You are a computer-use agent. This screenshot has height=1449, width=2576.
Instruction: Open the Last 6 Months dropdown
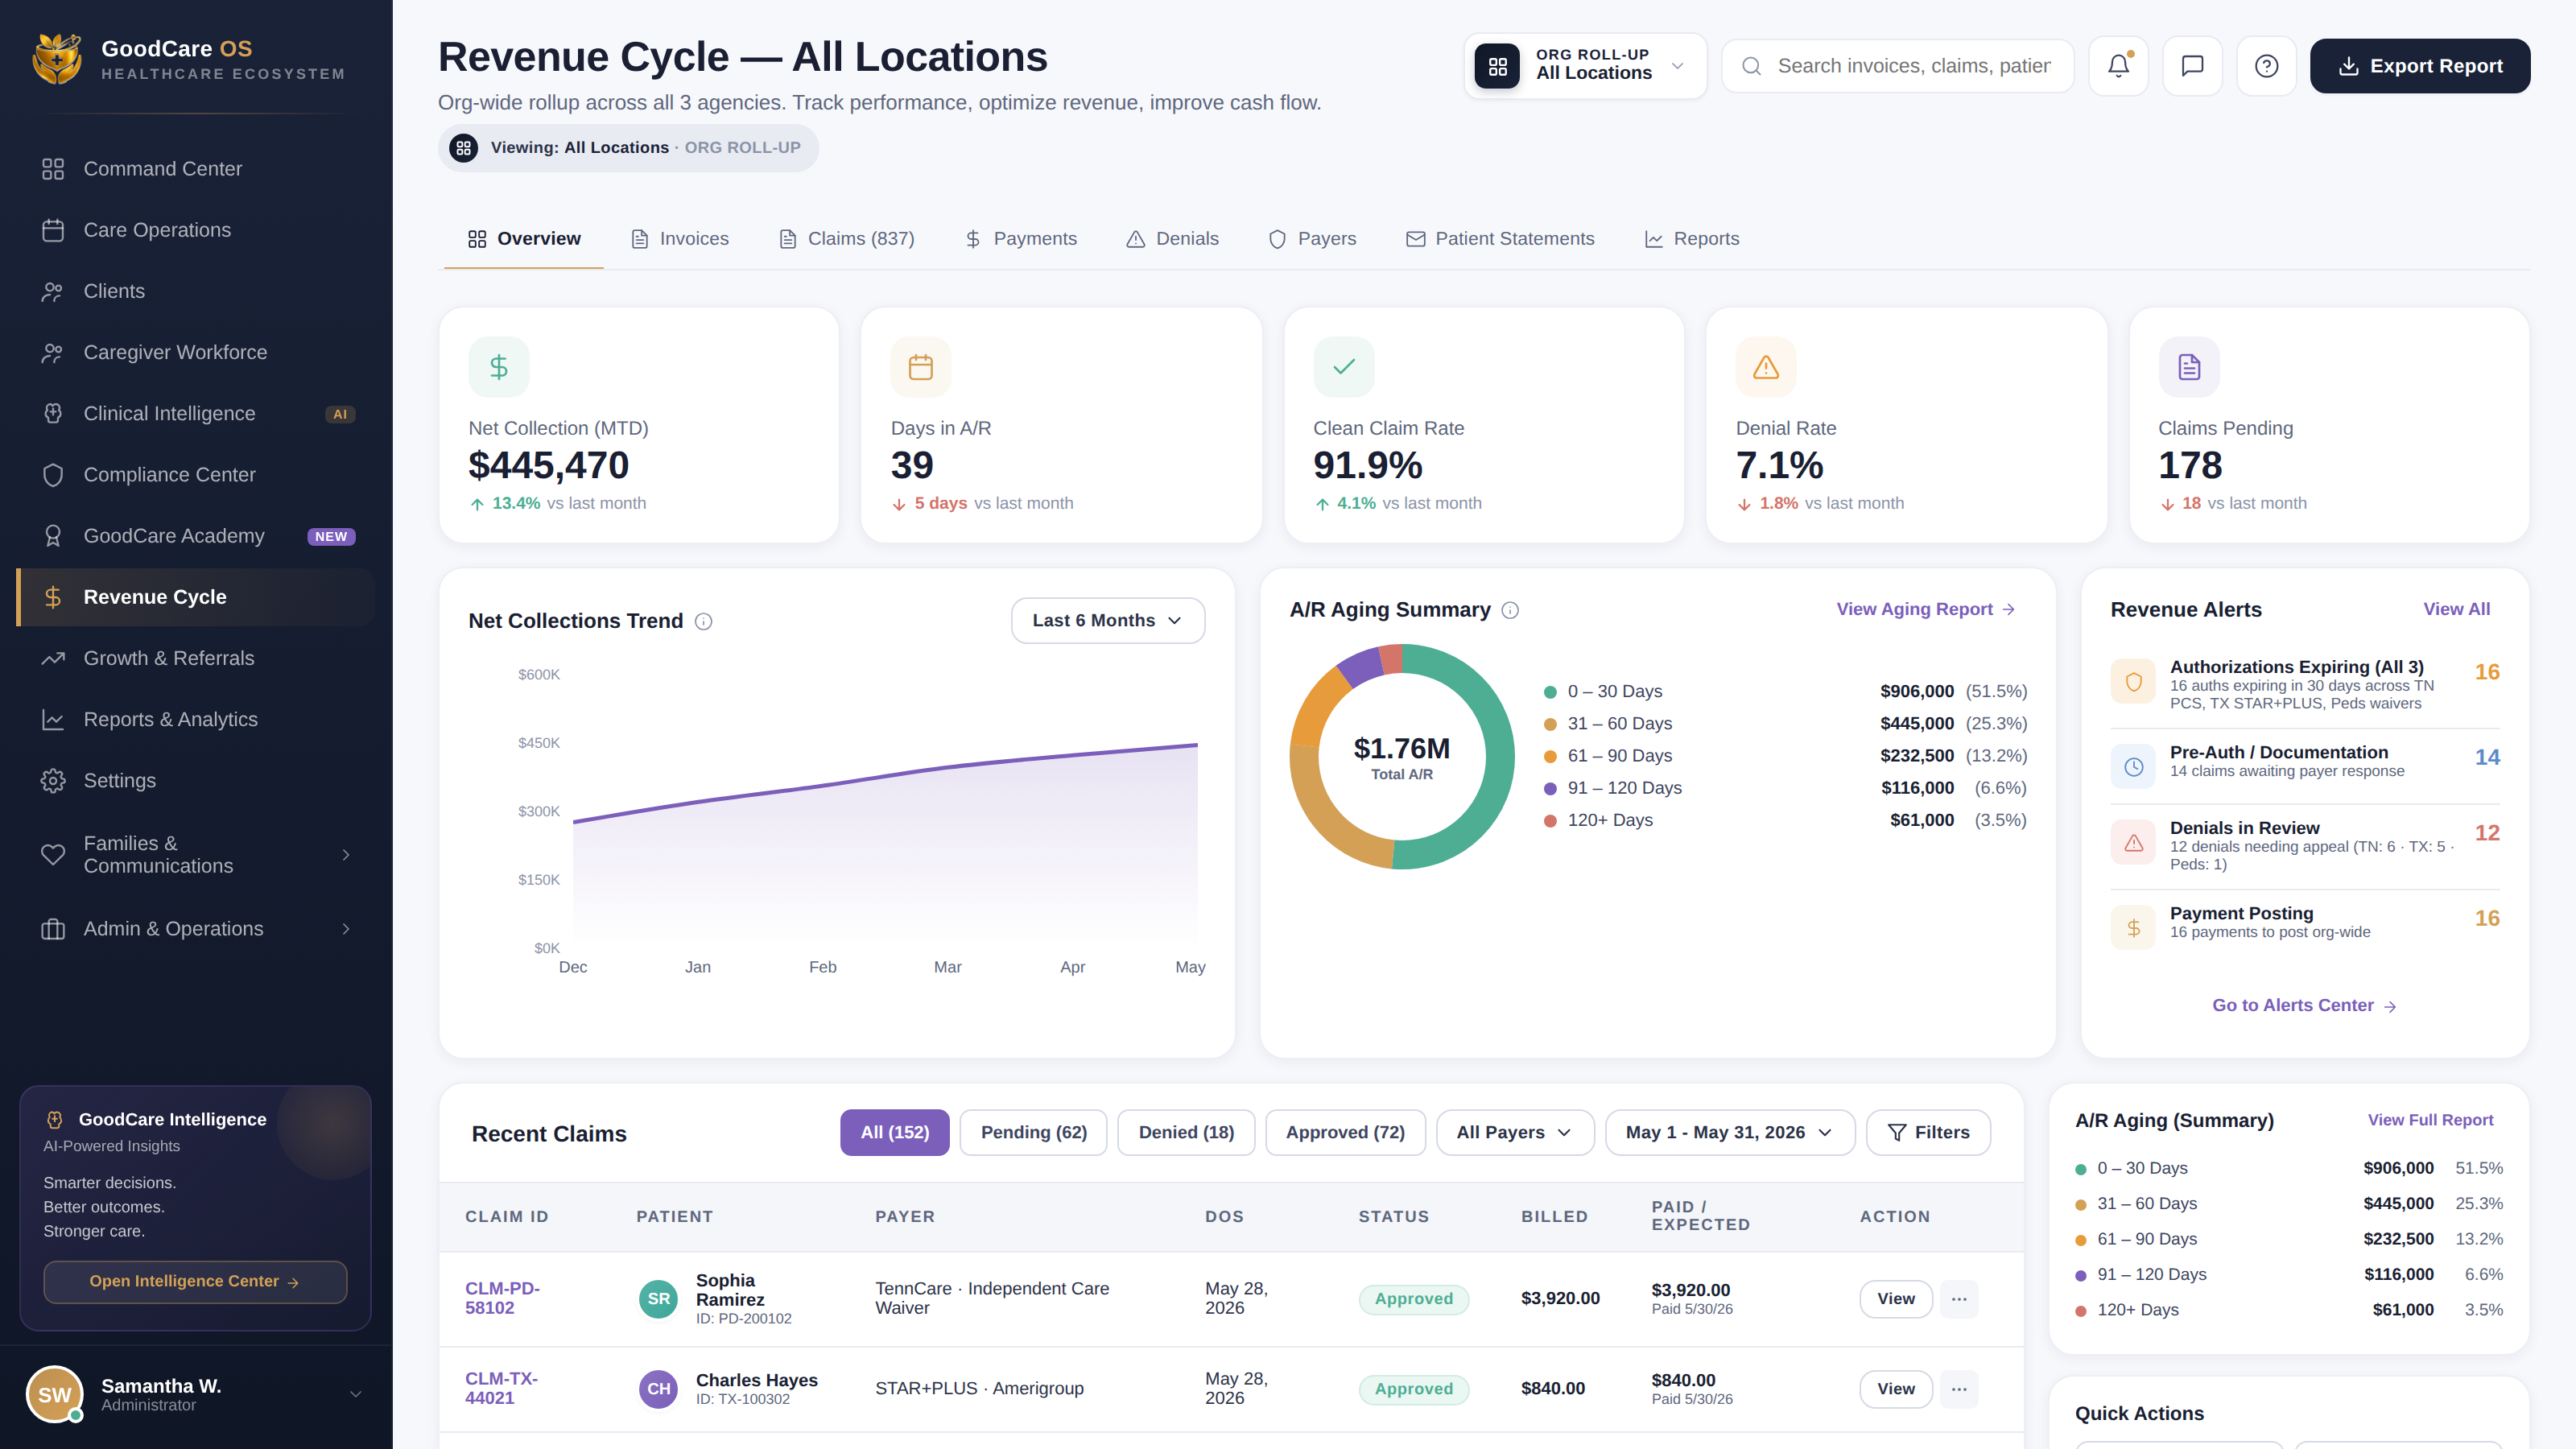(1108, 621)
